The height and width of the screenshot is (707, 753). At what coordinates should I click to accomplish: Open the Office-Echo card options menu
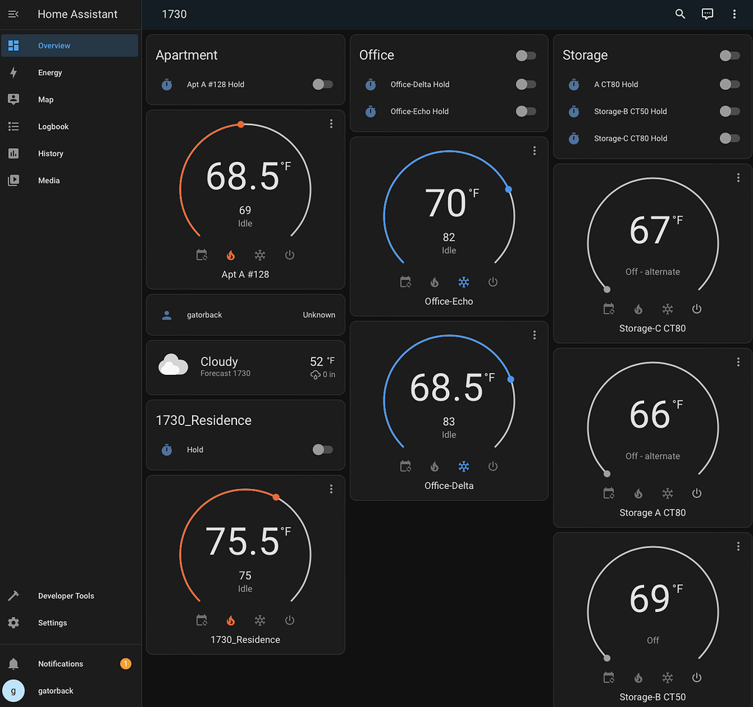pyautogui.click(x=534, y=150)
